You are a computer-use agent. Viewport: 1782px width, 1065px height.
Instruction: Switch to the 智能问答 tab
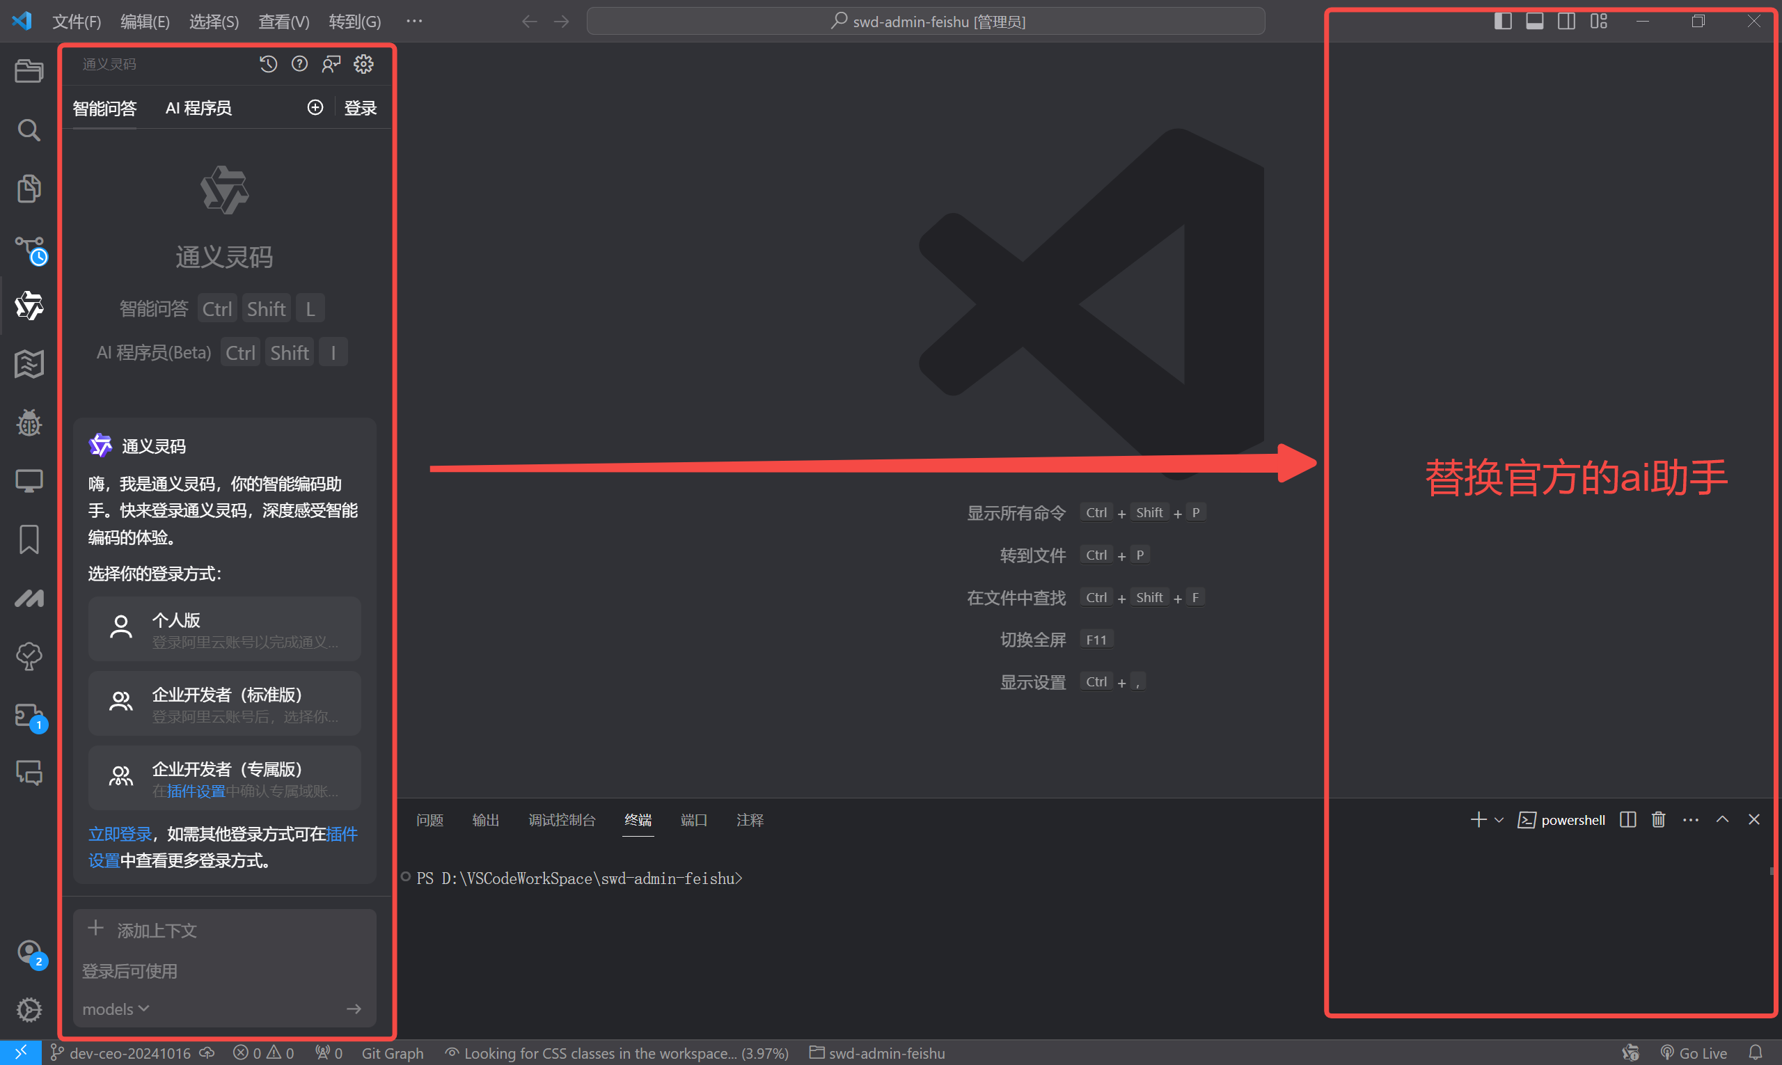(105, 108)
